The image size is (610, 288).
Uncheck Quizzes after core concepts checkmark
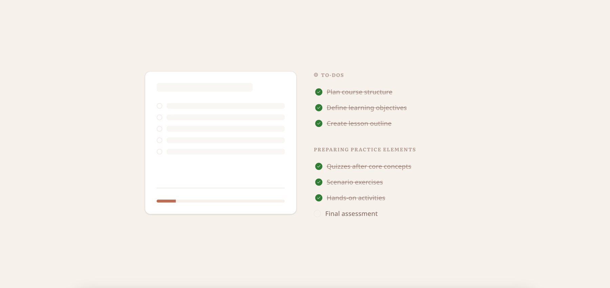coord(319,166)
